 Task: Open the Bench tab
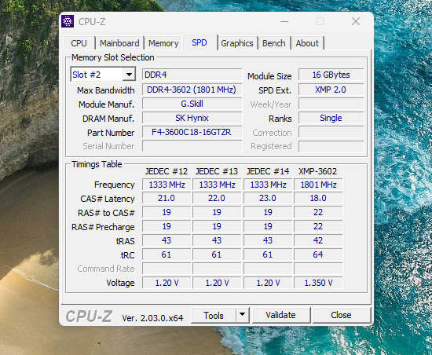[x=274, y=43]
